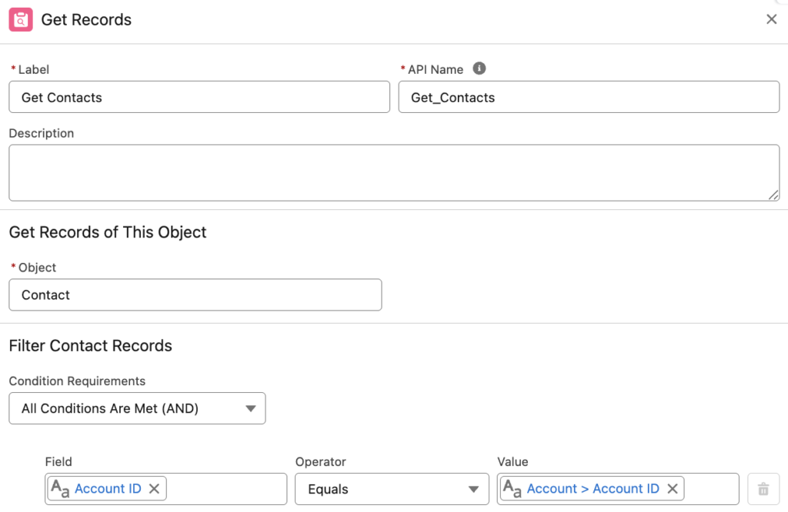
Task: Edit the Label field Get Contacts
Action: [199, 97]
